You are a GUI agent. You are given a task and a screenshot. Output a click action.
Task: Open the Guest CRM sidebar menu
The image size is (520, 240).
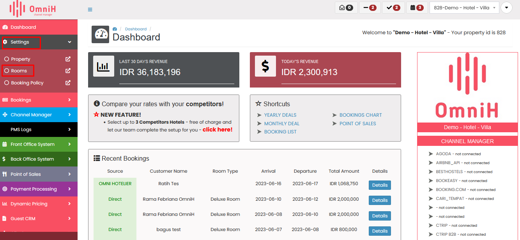pyautogui.click(x=39, y=219)
